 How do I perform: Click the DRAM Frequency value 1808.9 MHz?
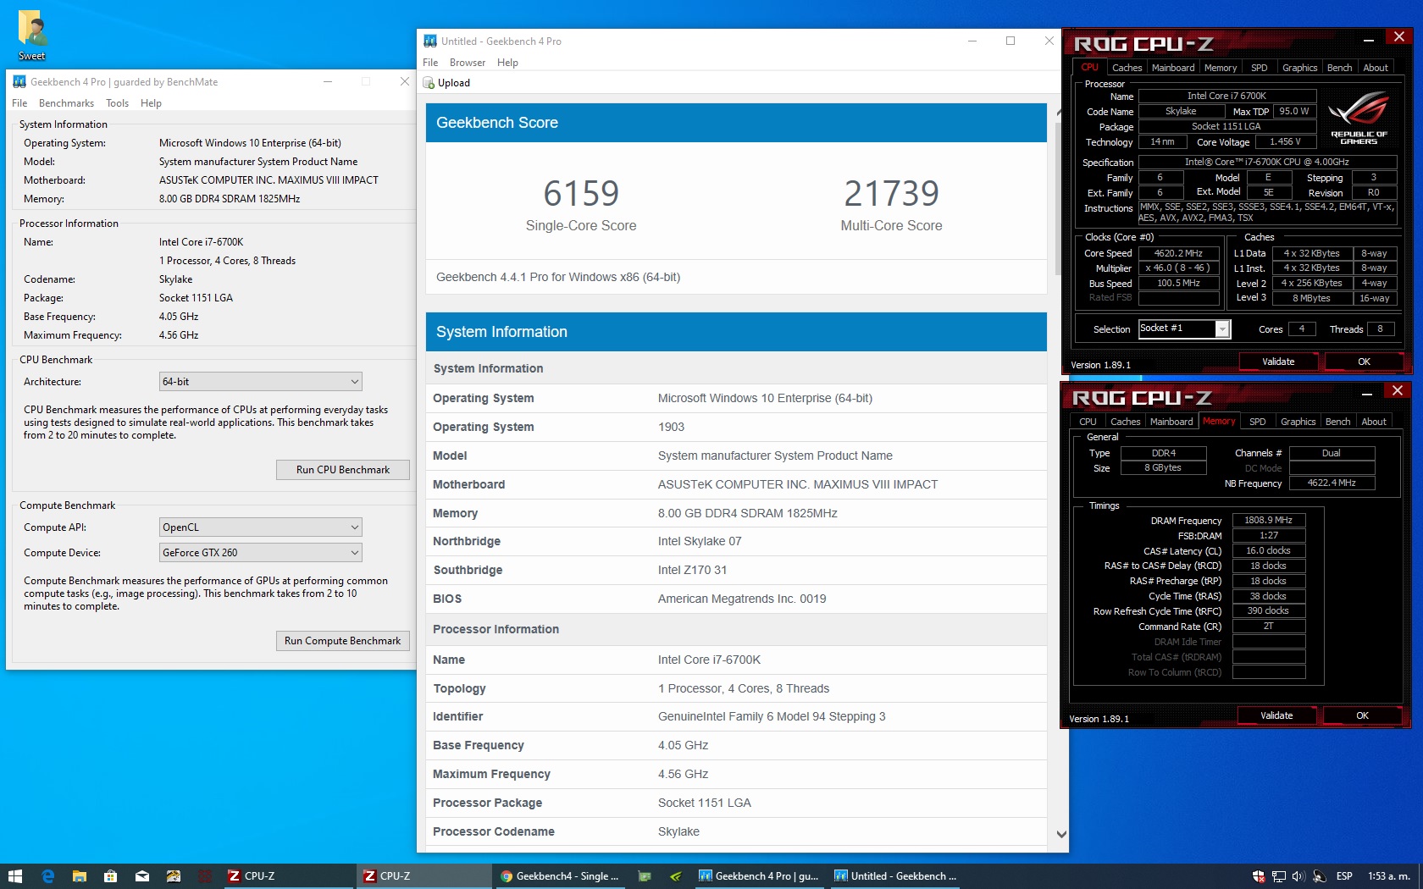pos(1268,521)
